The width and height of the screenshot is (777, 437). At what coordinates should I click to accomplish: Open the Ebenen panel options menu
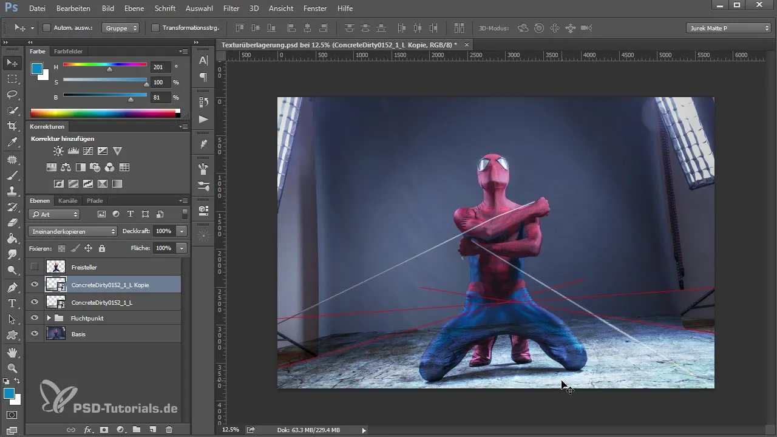point(183,200)
